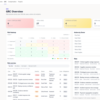The image size is (100, 100).
Task: Open the Compensation nav tab
Action: coord(12,2)
